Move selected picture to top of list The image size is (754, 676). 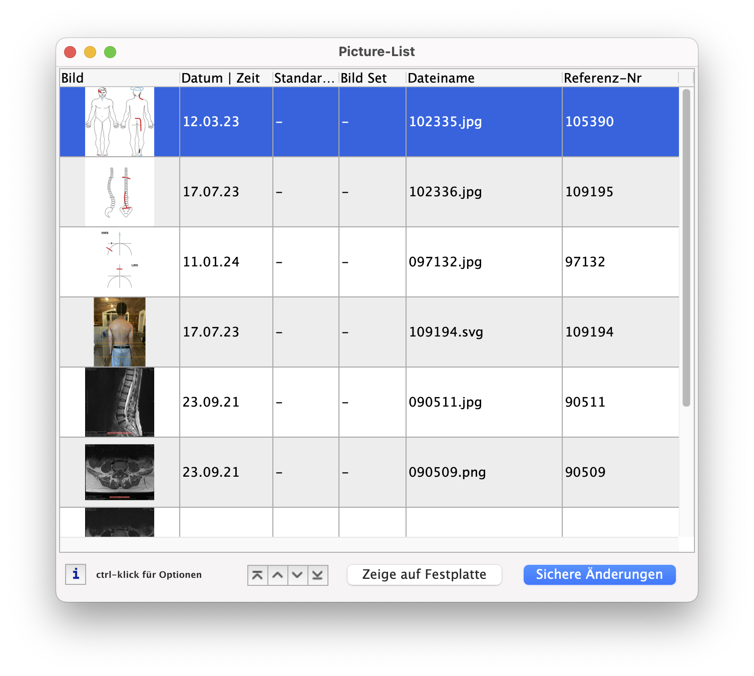[257, 575]
